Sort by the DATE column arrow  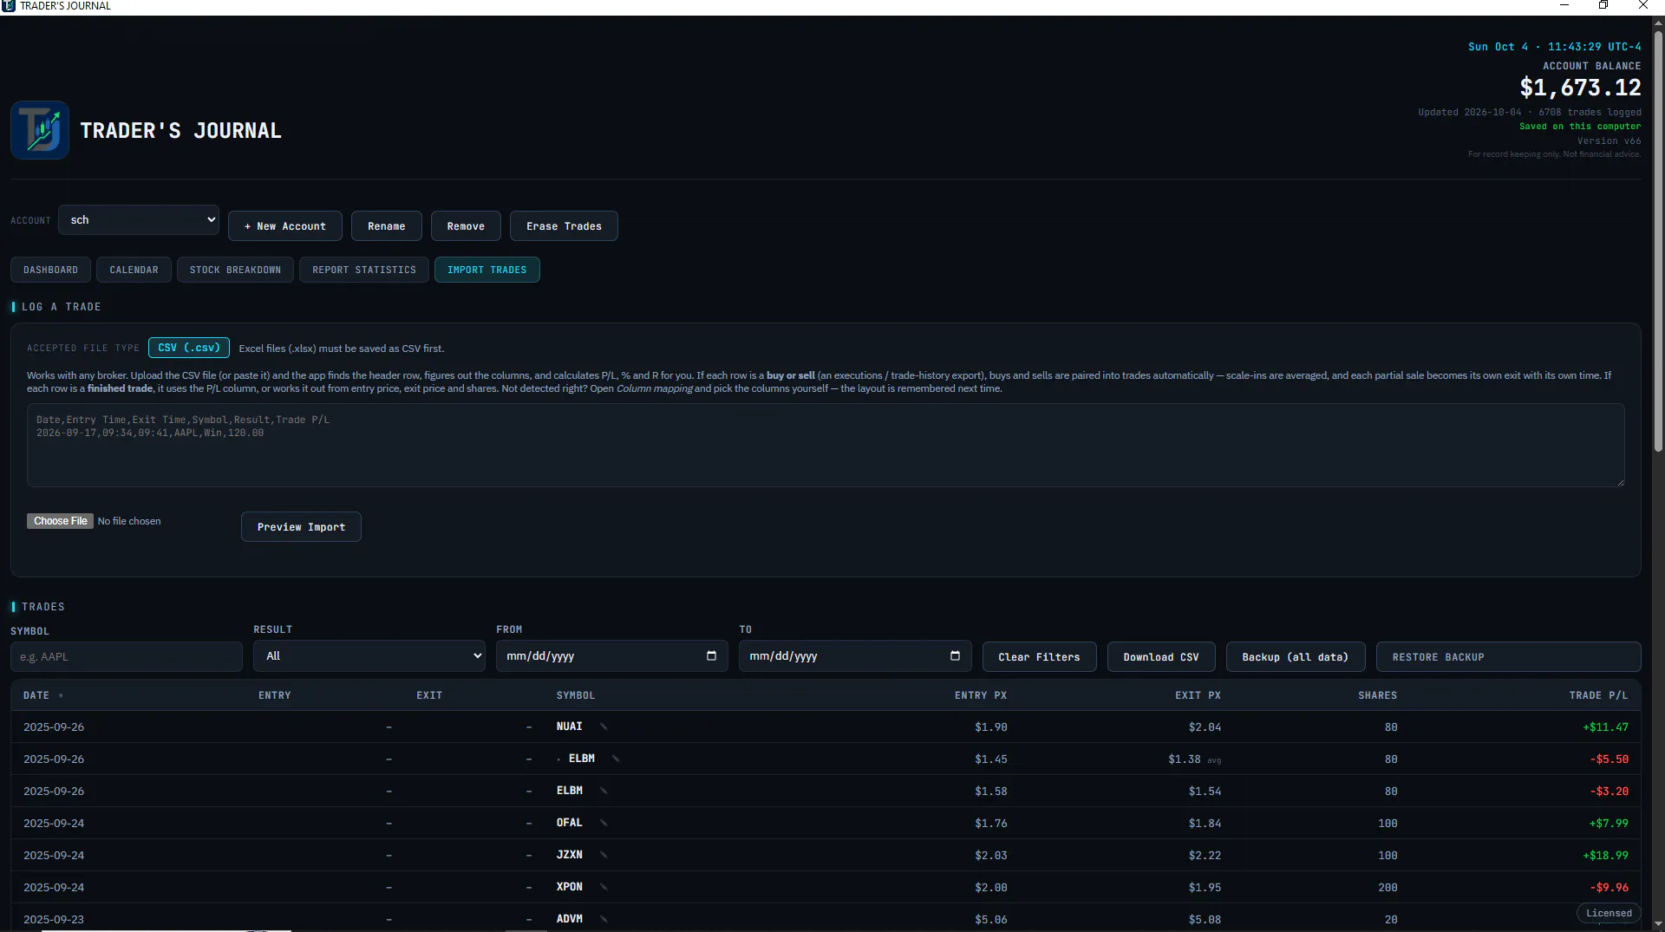[61, 696]
